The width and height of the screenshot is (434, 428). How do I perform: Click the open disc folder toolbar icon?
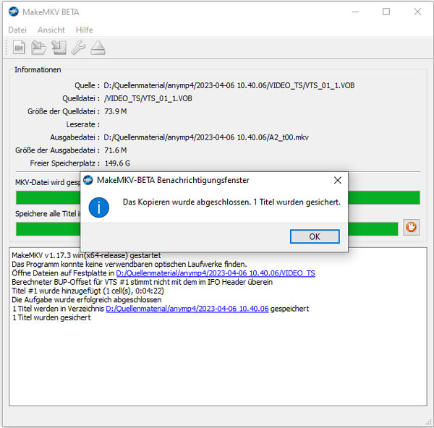pyautogui.click(x=38, y=48)
